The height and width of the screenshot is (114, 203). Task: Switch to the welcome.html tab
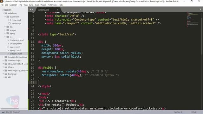coord(44,10)
